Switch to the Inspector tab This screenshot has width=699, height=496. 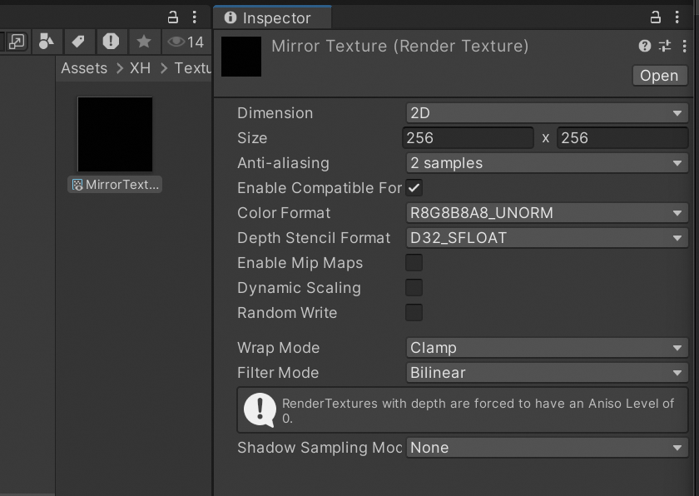click(x=272, y=17)
